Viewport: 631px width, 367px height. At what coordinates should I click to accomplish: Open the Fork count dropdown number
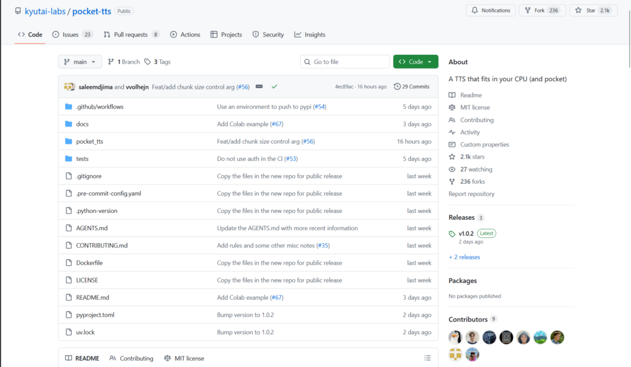coord(553,10)
